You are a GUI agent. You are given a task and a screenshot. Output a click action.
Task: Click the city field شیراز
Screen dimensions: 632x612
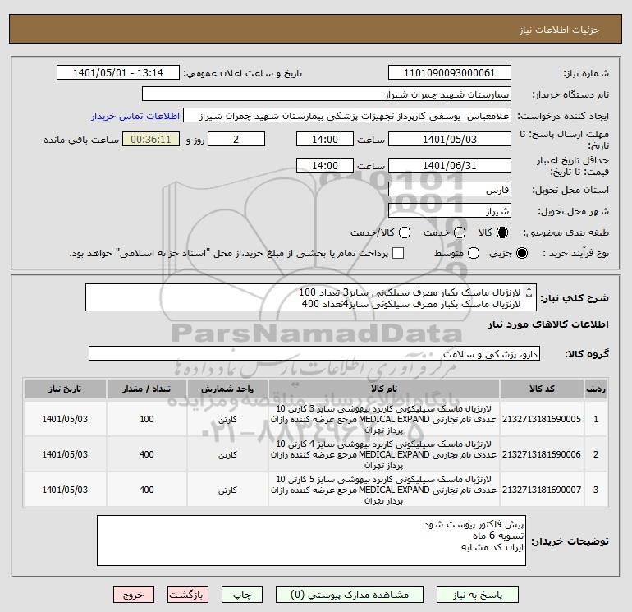(x=450, y=210)
